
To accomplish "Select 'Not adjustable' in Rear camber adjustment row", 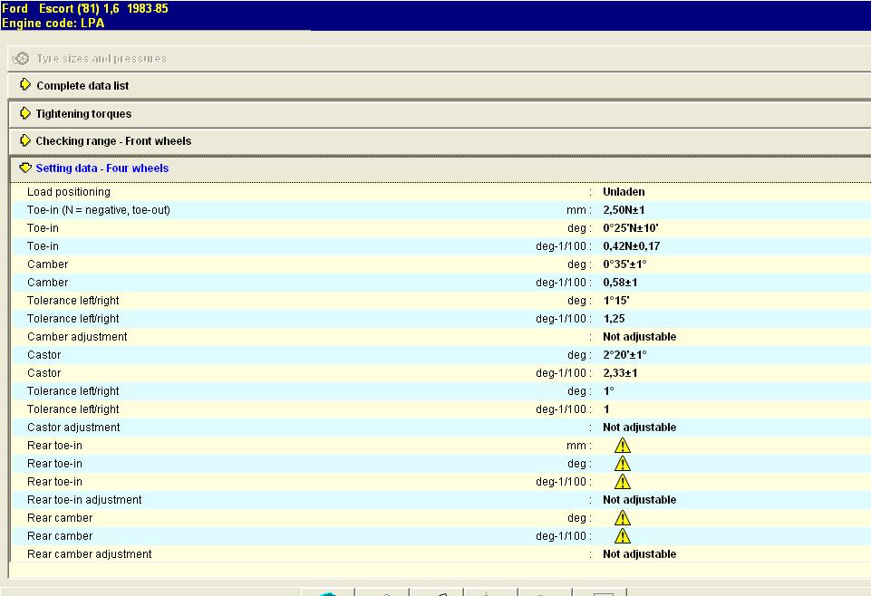I will (x=639, y=554).
